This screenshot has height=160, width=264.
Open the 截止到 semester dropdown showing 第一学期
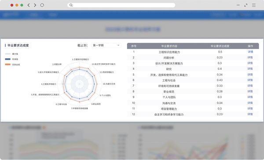pos(106,45)
